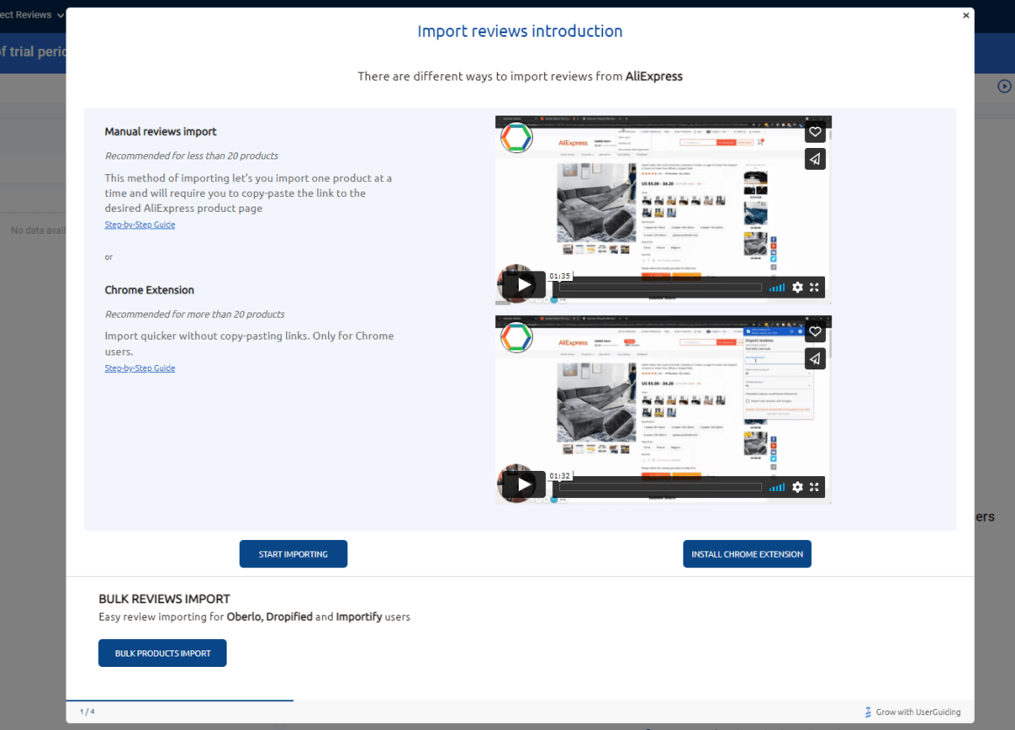Screen dimensions: 1015x730
Task: Share the first video via paper-plane icon
Action: pyautogui.click(x=815, y=158)
